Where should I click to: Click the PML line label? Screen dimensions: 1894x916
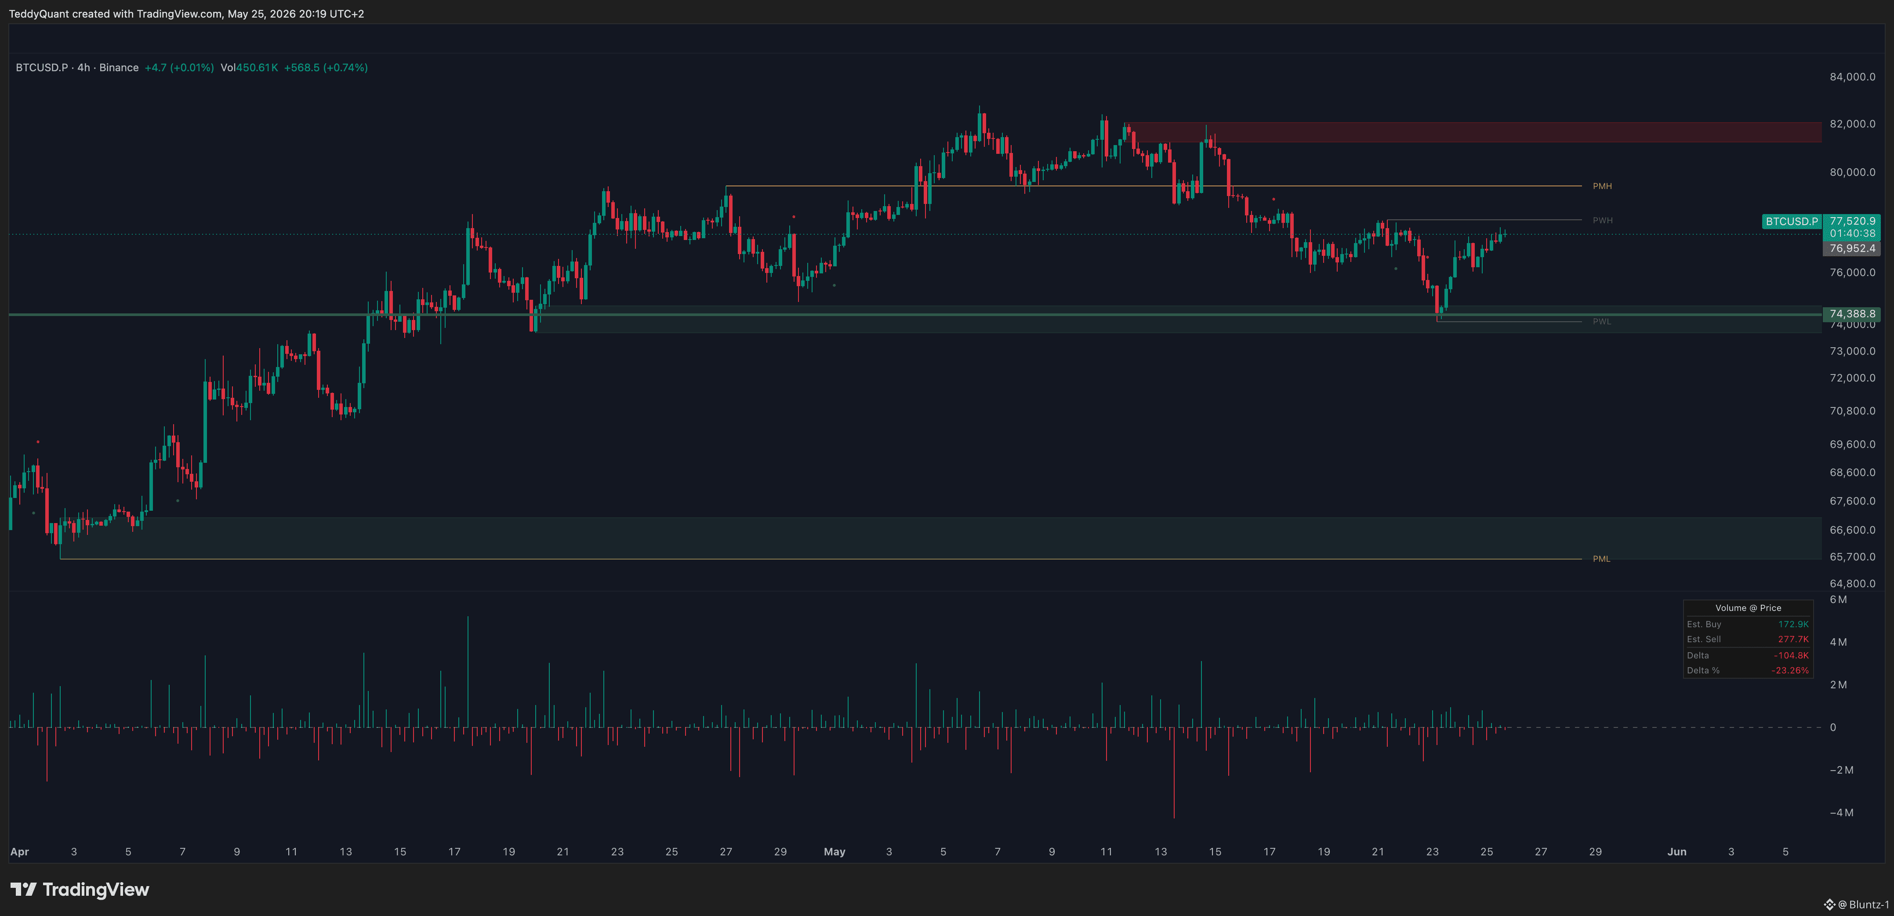1601,559
